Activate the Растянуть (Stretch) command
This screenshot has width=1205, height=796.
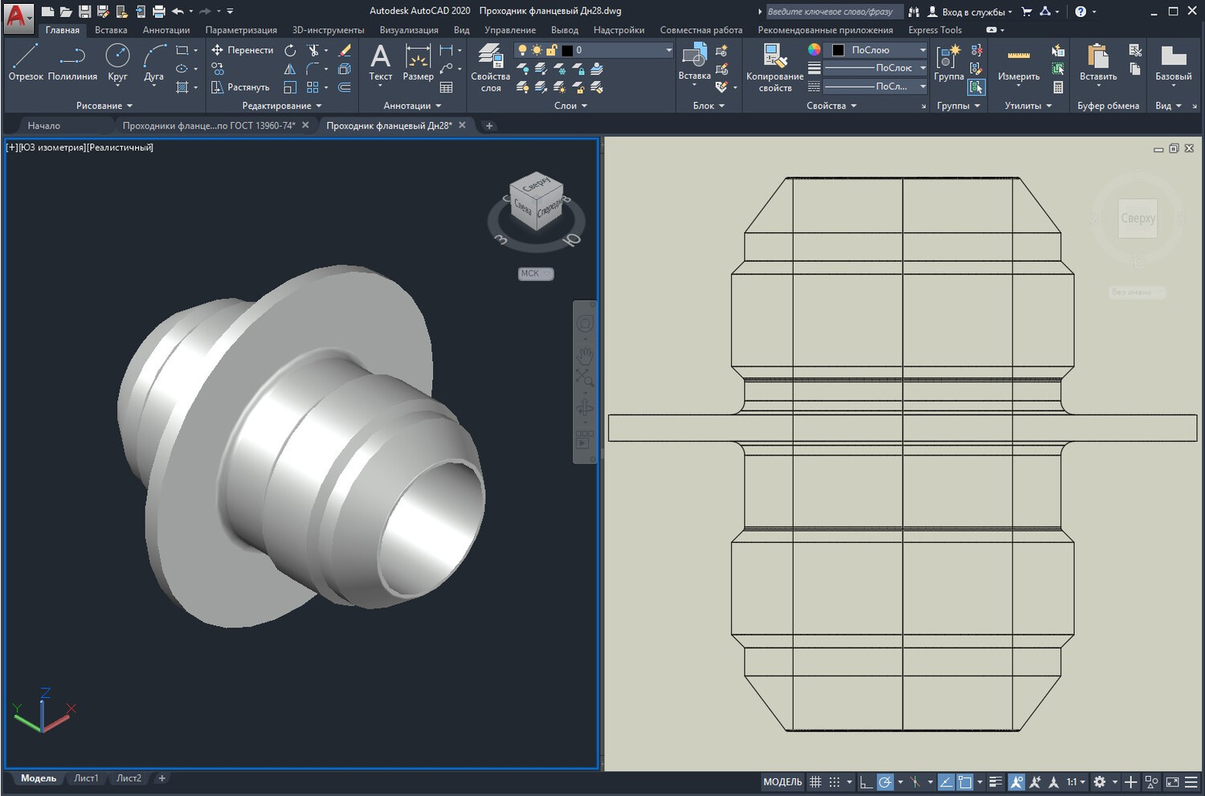pos(240,87)
